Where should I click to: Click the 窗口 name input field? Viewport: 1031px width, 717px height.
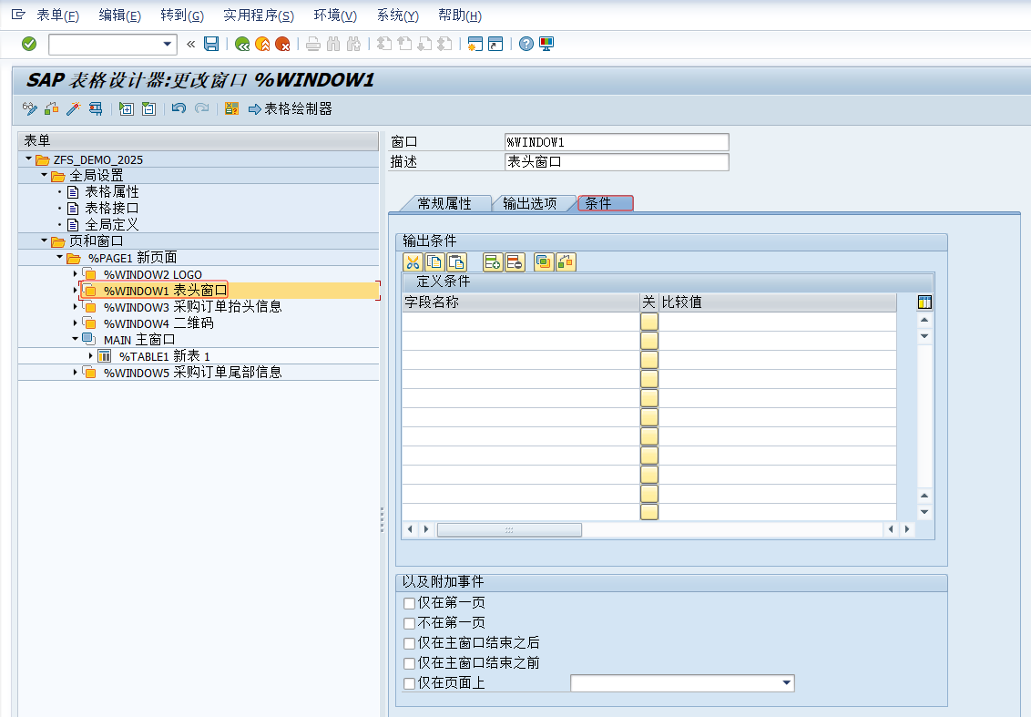tap(617, 142)
